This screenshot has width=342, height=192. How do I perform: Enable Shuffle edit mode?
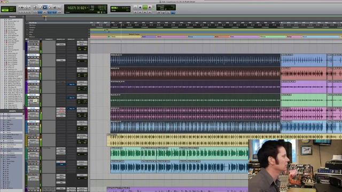pos(5,7)
